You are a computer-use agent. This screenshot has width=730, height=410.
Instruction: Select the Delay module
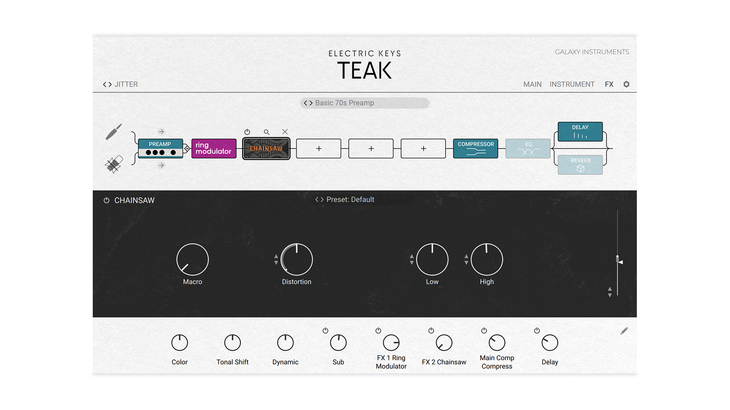click(x=580, y=131)
